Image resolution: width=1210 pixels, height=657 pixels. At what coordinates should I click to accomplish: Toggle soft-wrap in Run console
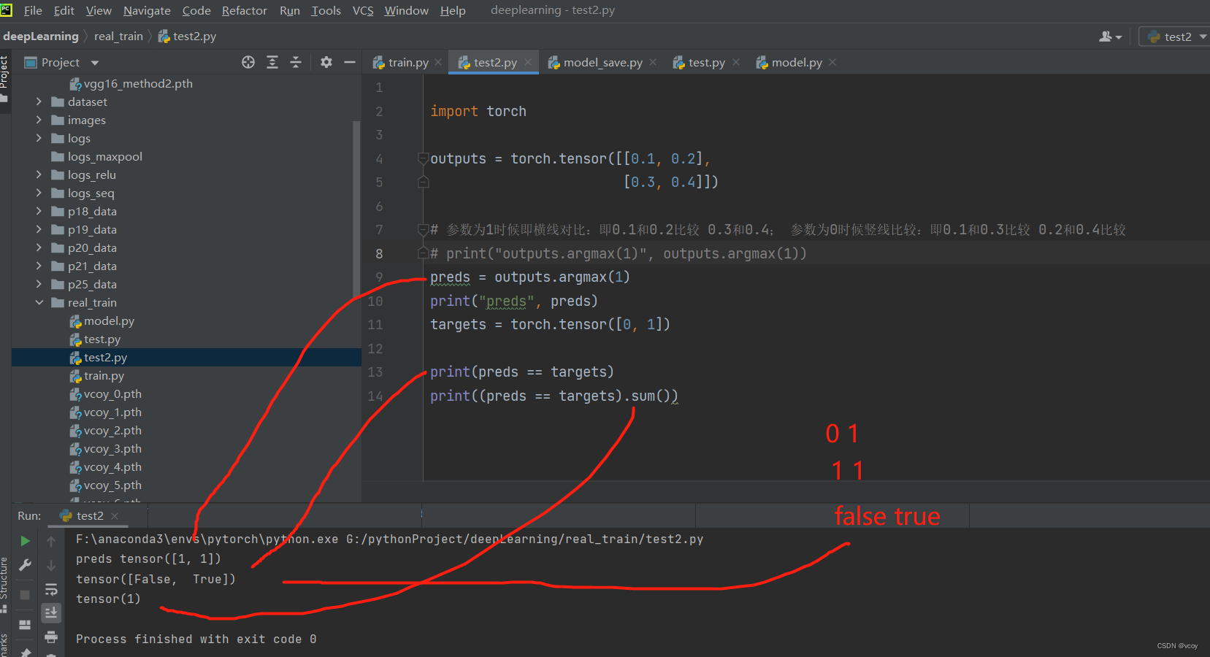(x=51, y=589)
